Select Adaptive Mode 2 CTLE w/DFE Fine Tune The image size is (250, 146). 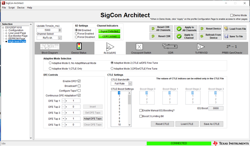(x=112, y=63)
